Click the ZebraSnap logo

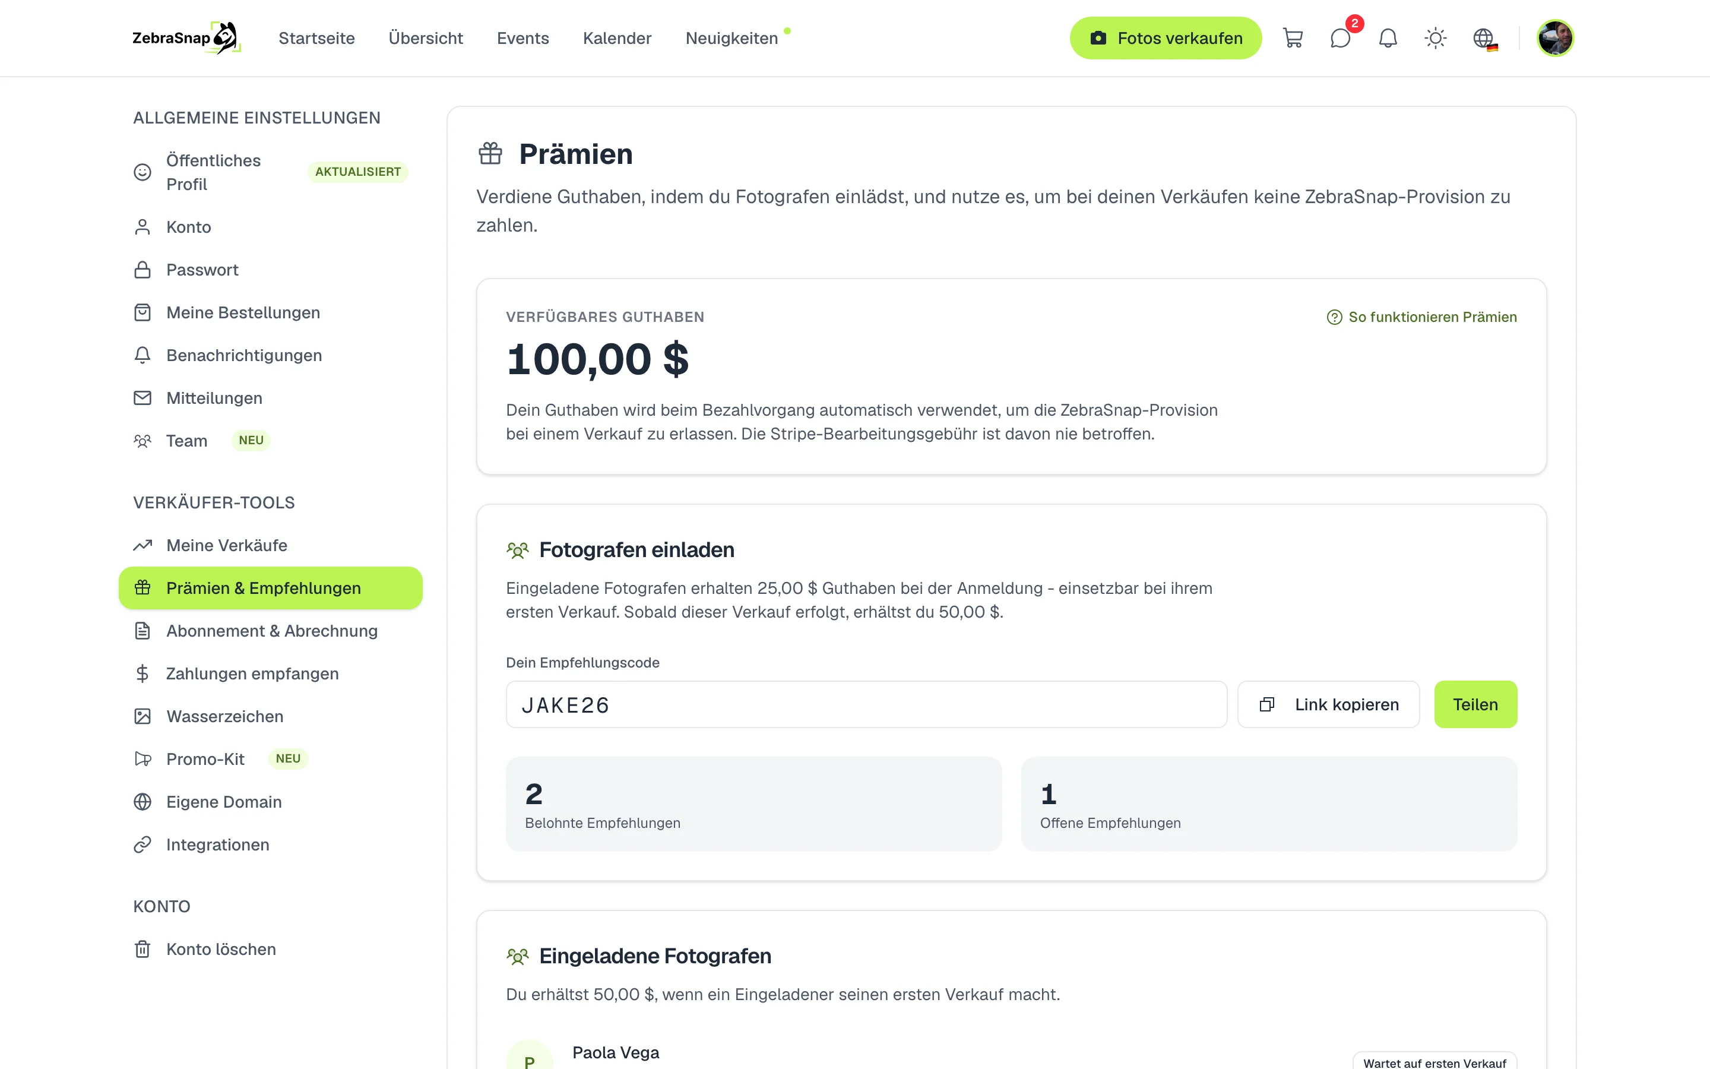[x=186, y=38]
